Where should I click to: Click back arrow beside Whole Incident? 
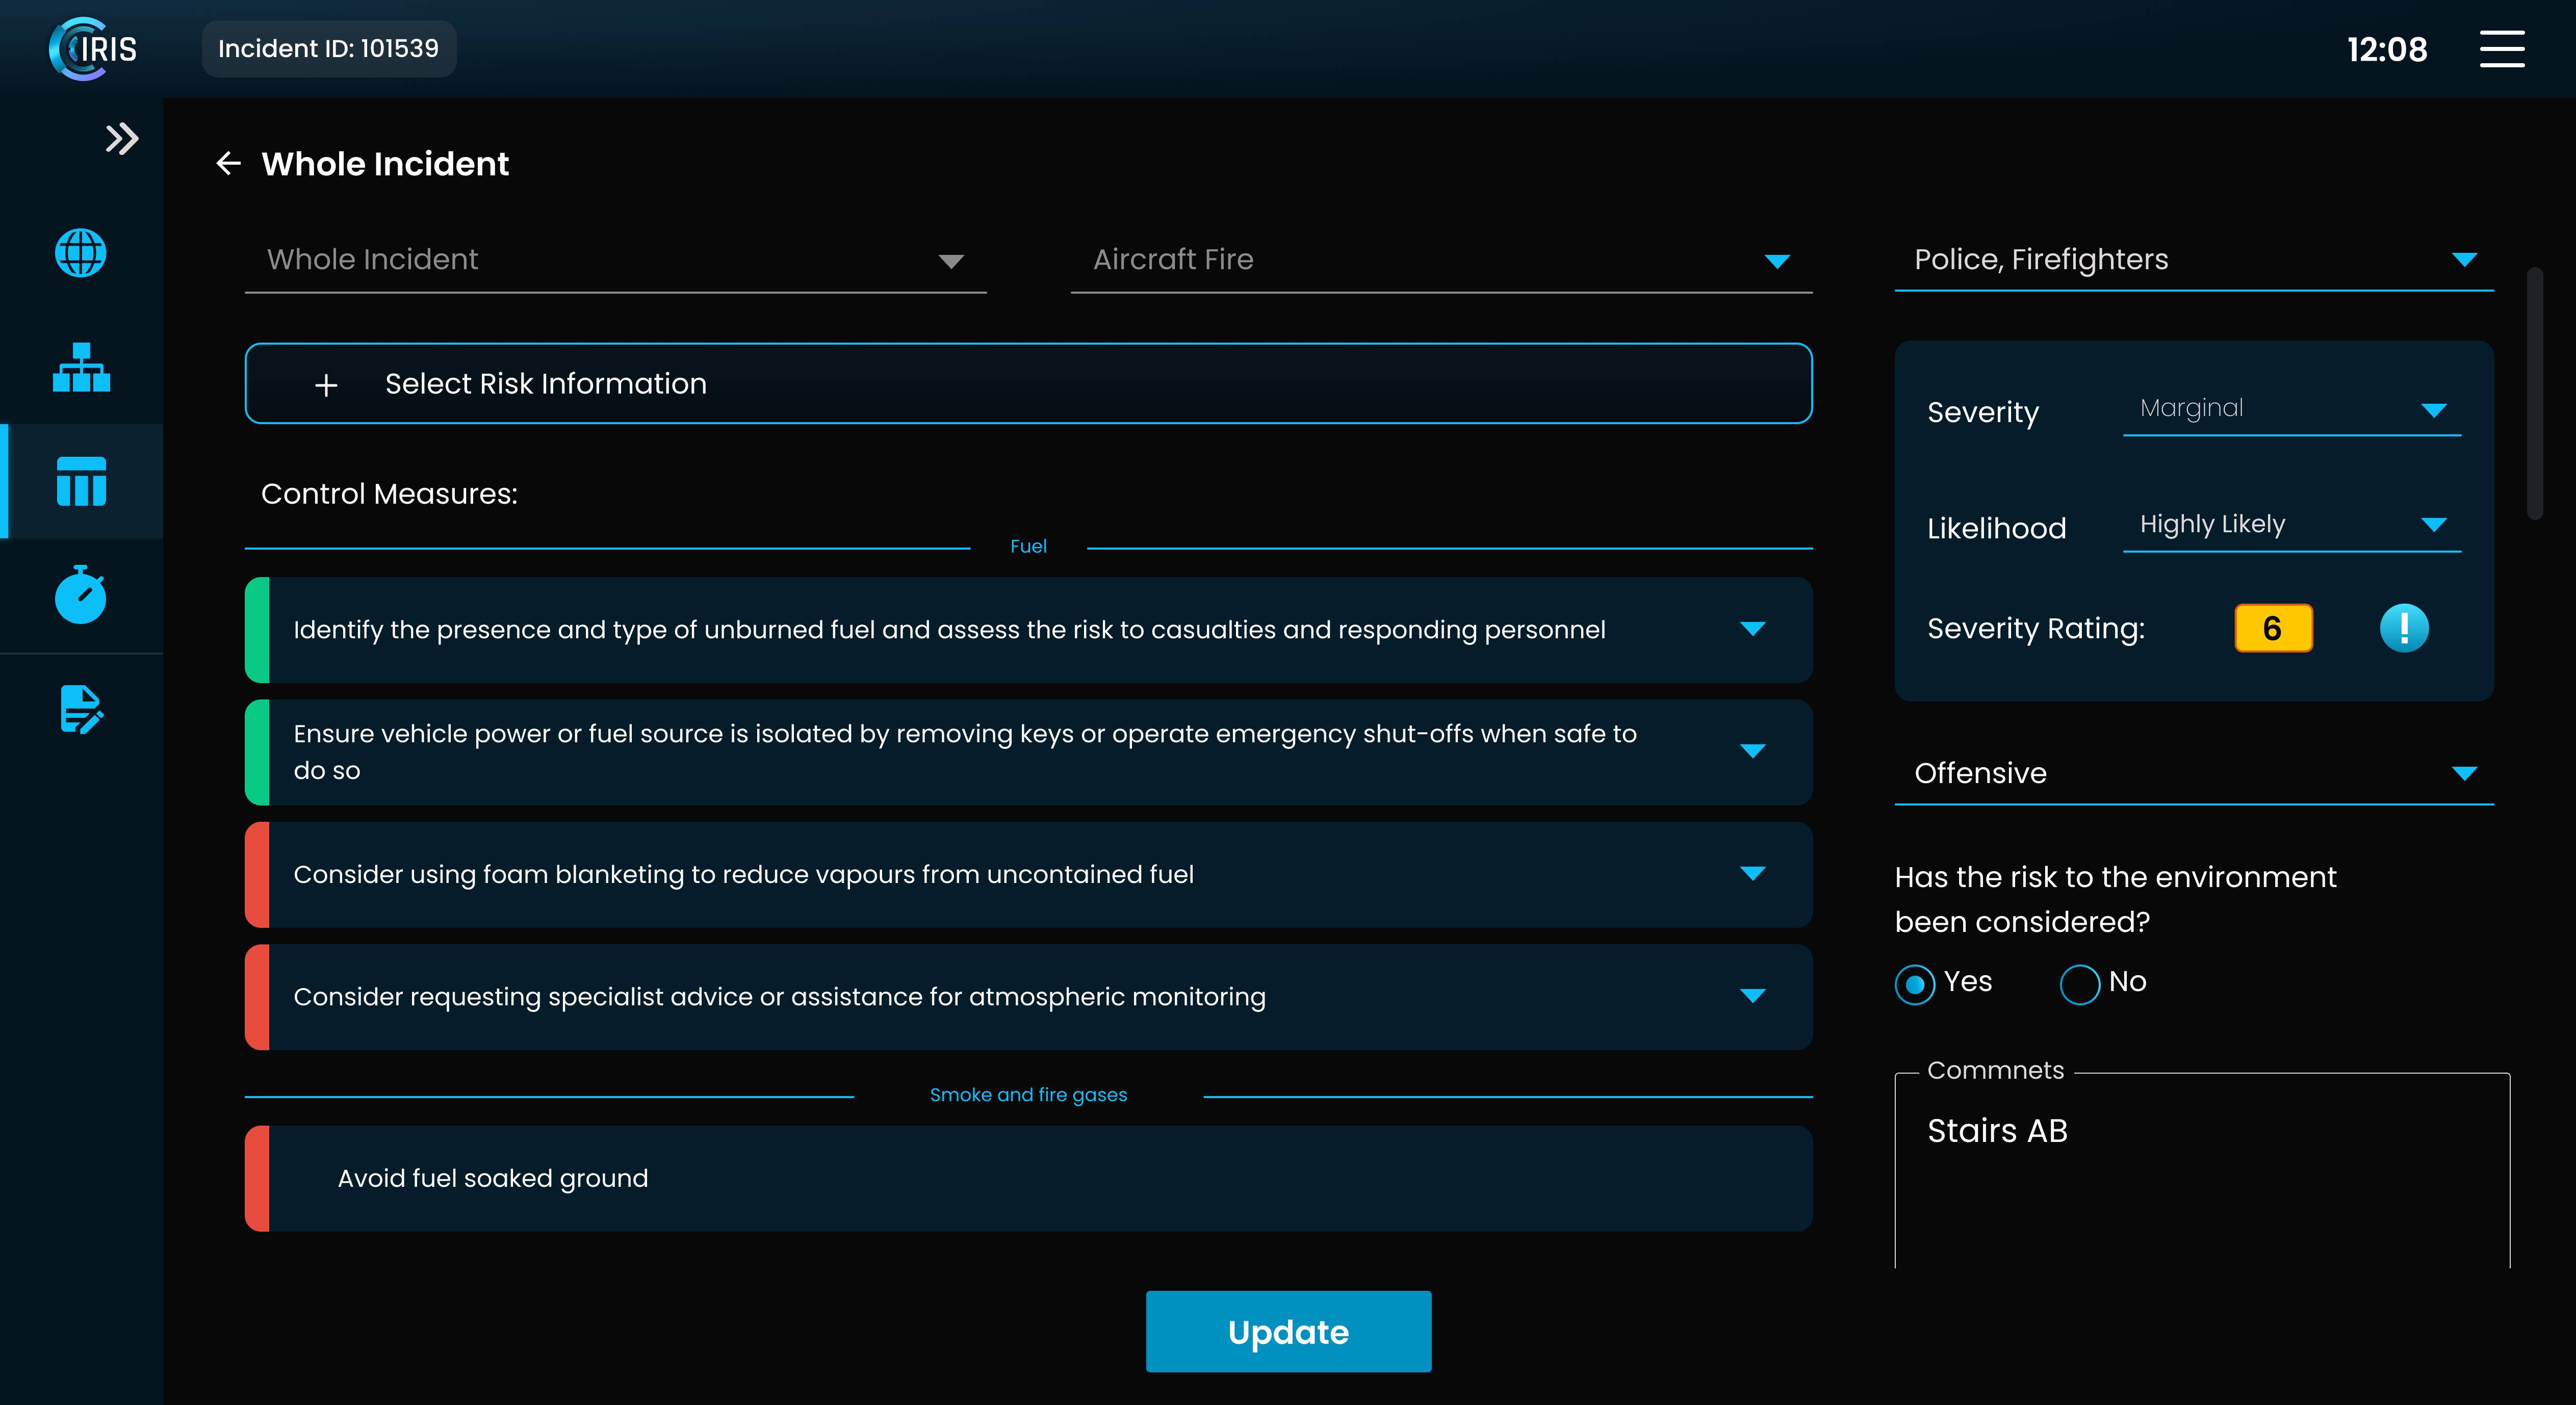pyautogui.click(x=229, y=164)
